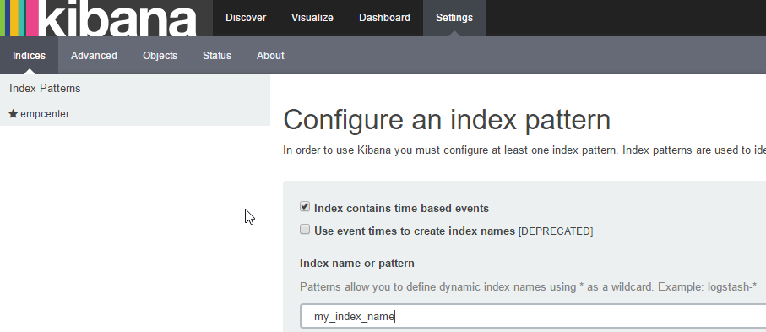Click the Kibana logo
Viewport: 766px width, 332px height.
click(x=106, y=18)
